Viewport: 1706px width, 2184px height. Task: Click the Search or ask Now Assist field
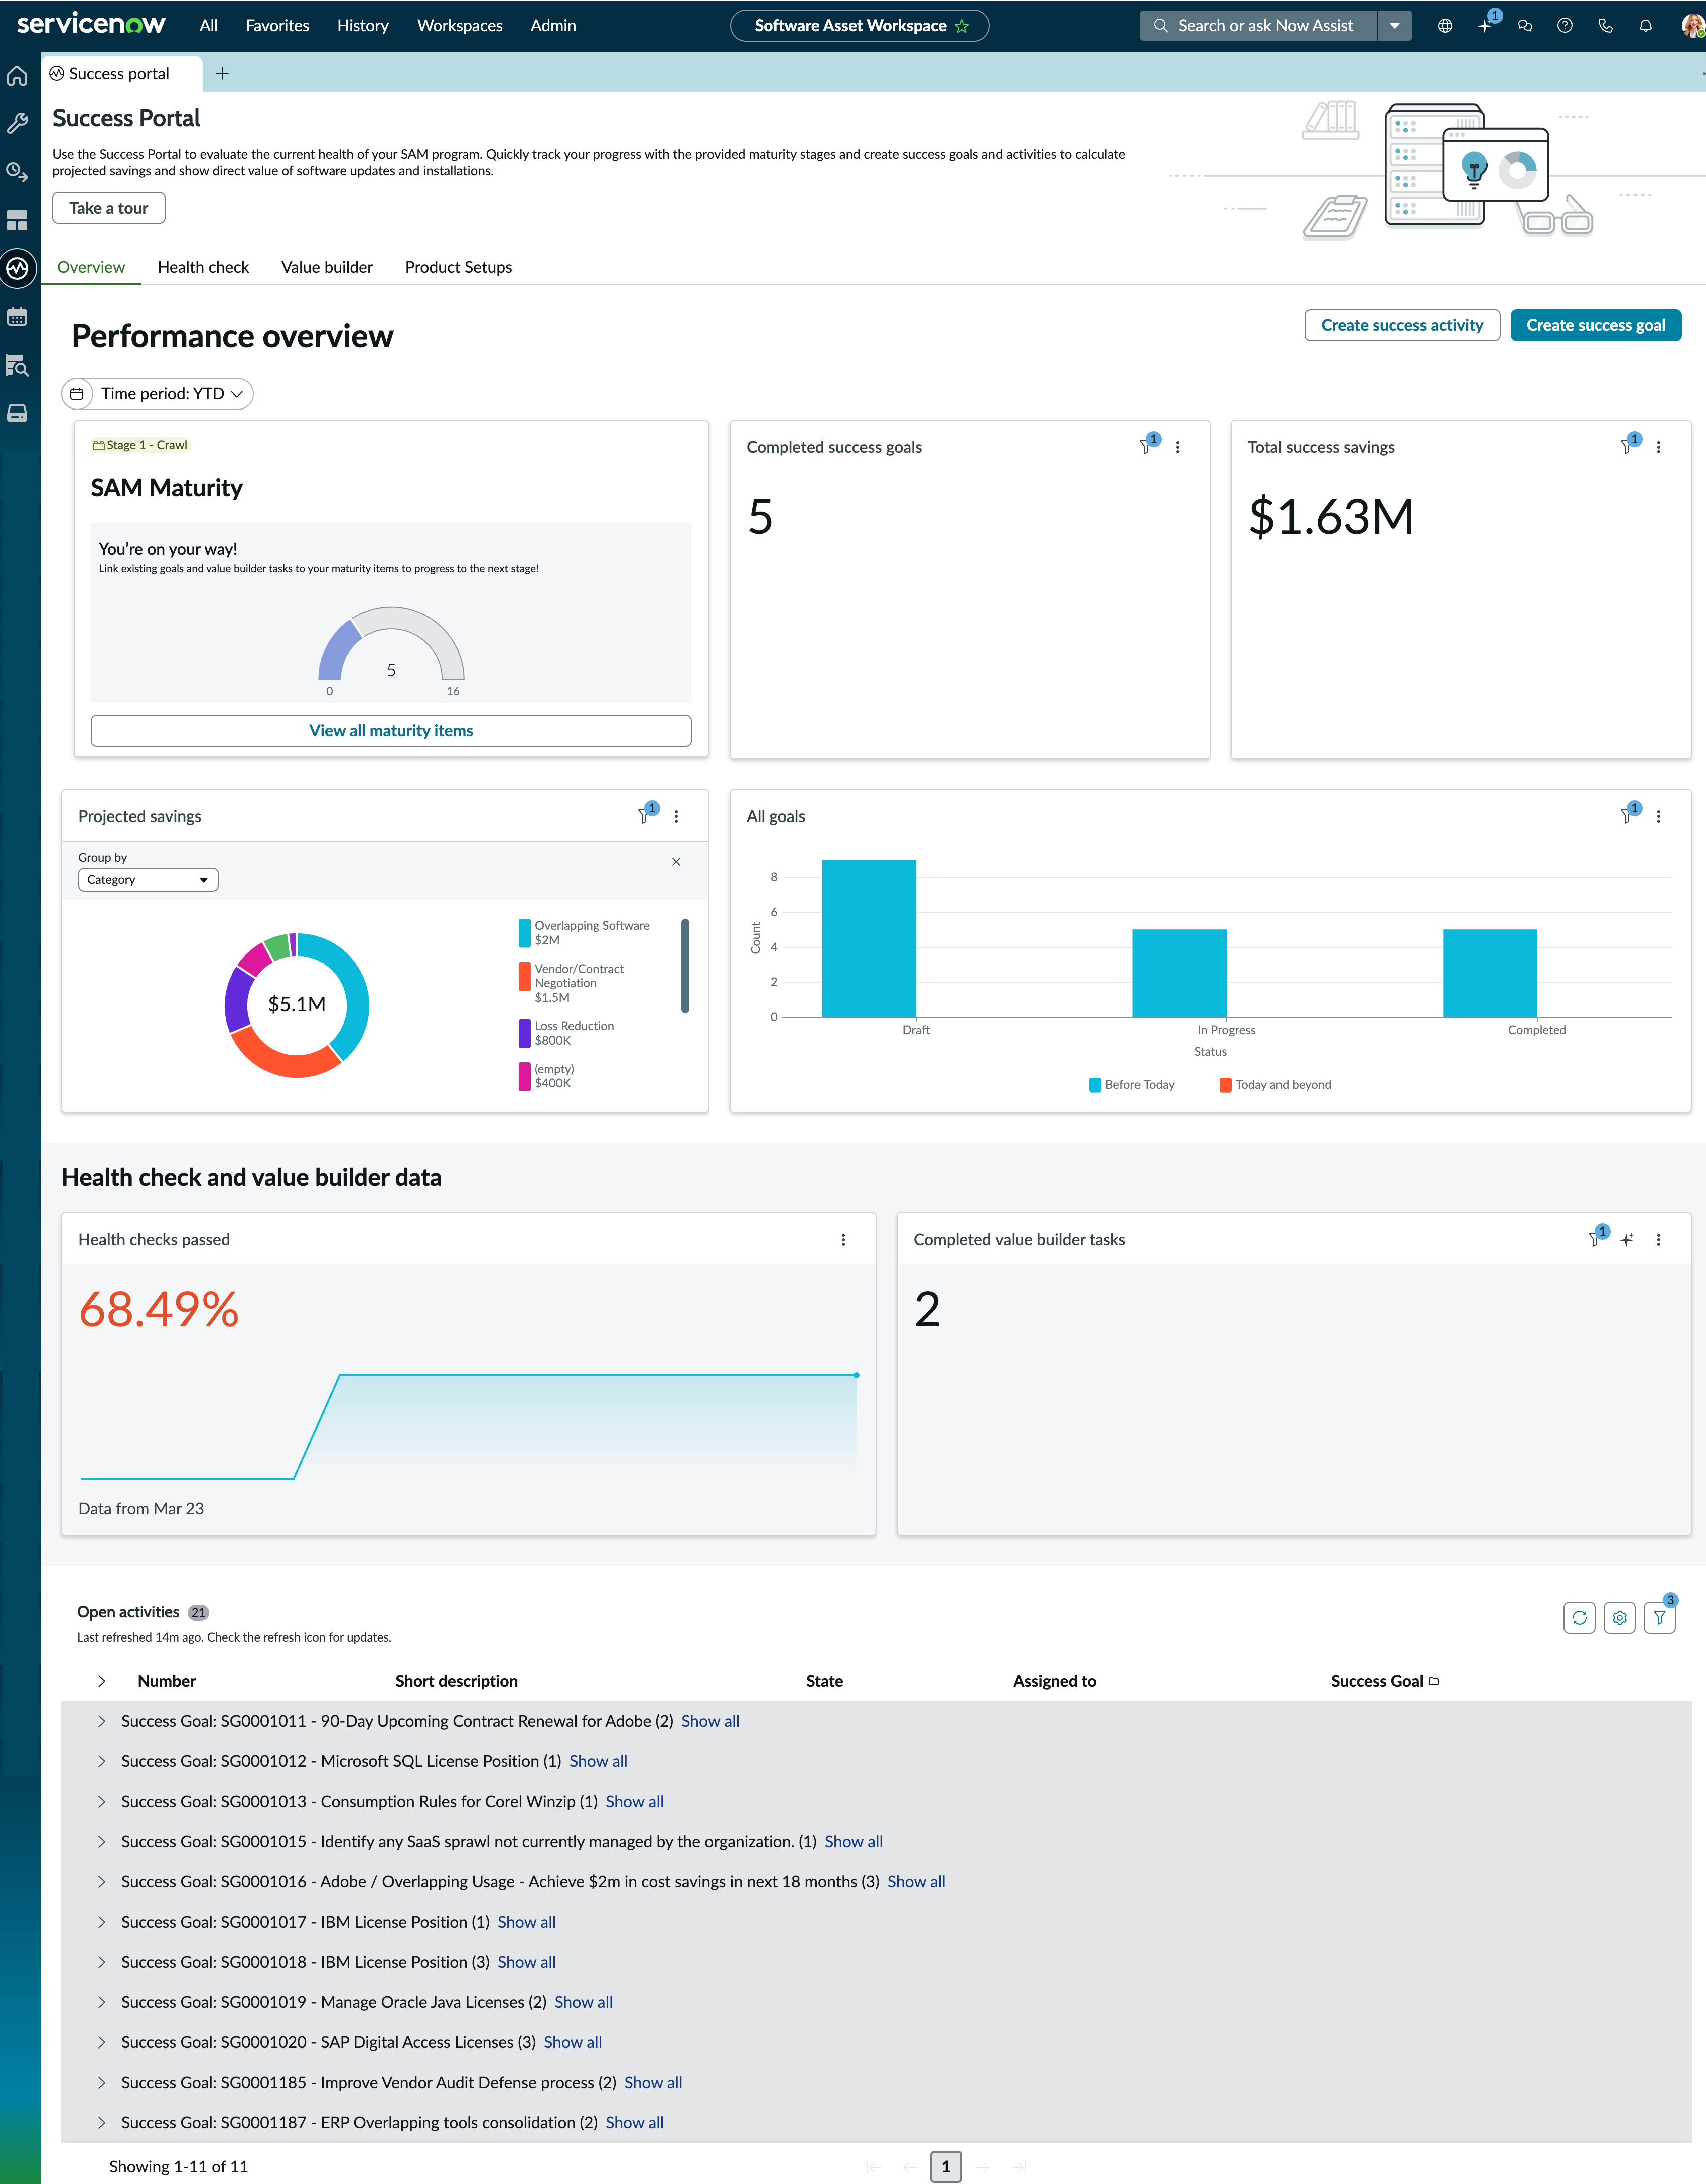pyautogui.click(x=1258, y=26)
